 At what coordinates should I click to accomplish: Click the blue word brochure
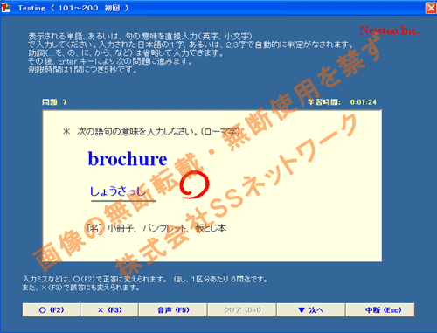tap(128, 159)
